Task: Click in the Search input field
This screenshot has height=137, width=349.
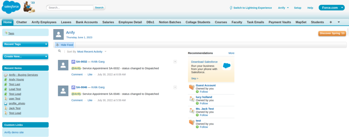Action: click(70, 7)
